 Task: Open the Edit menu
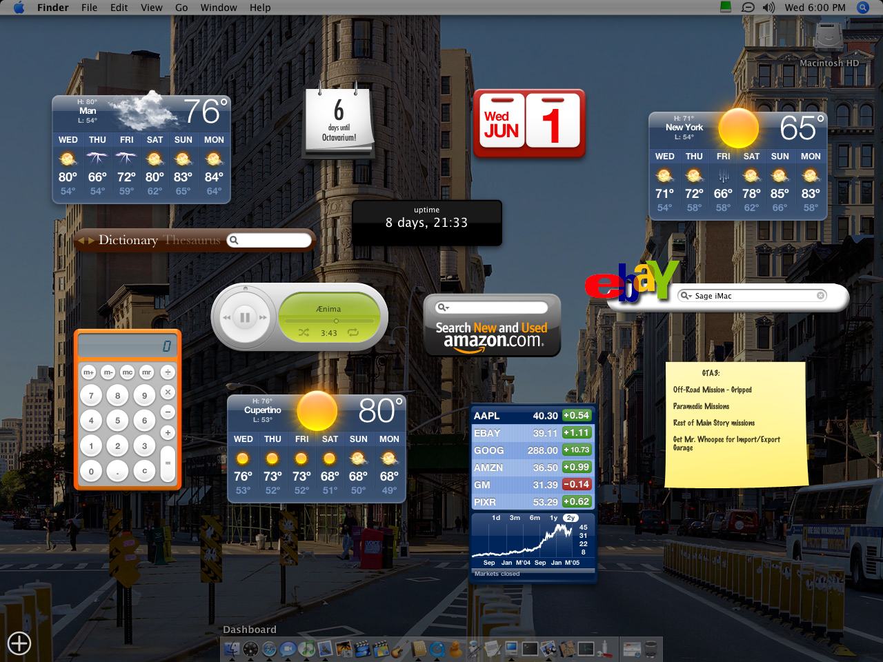pyautogui.click(x=119, y=8)
